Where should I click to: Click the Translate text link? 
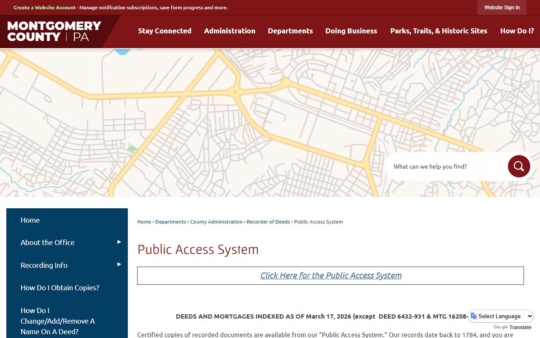tap(521, 327)
